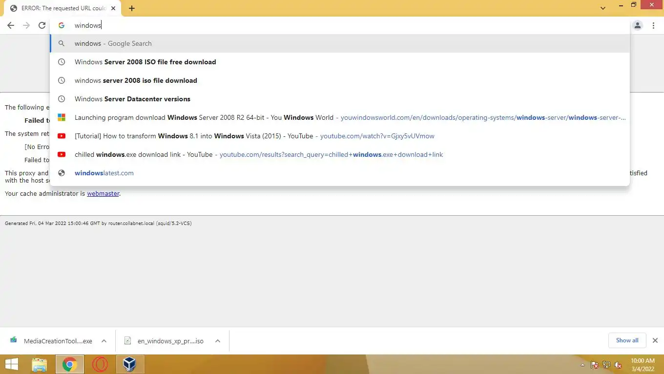The image size is (664, 374).
Task: Click Show all downloads button
Action: 627,340
